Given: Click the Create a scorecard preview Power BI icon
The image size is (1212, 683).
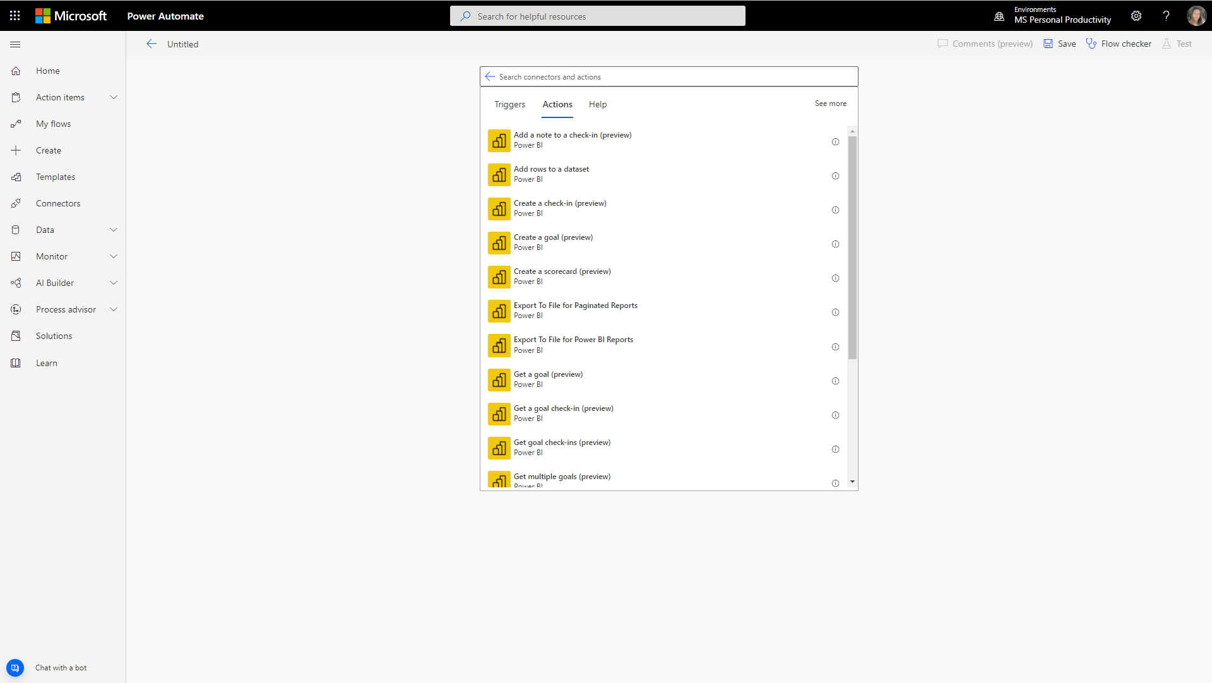Looking at the screenshot, I should (499, 277).
